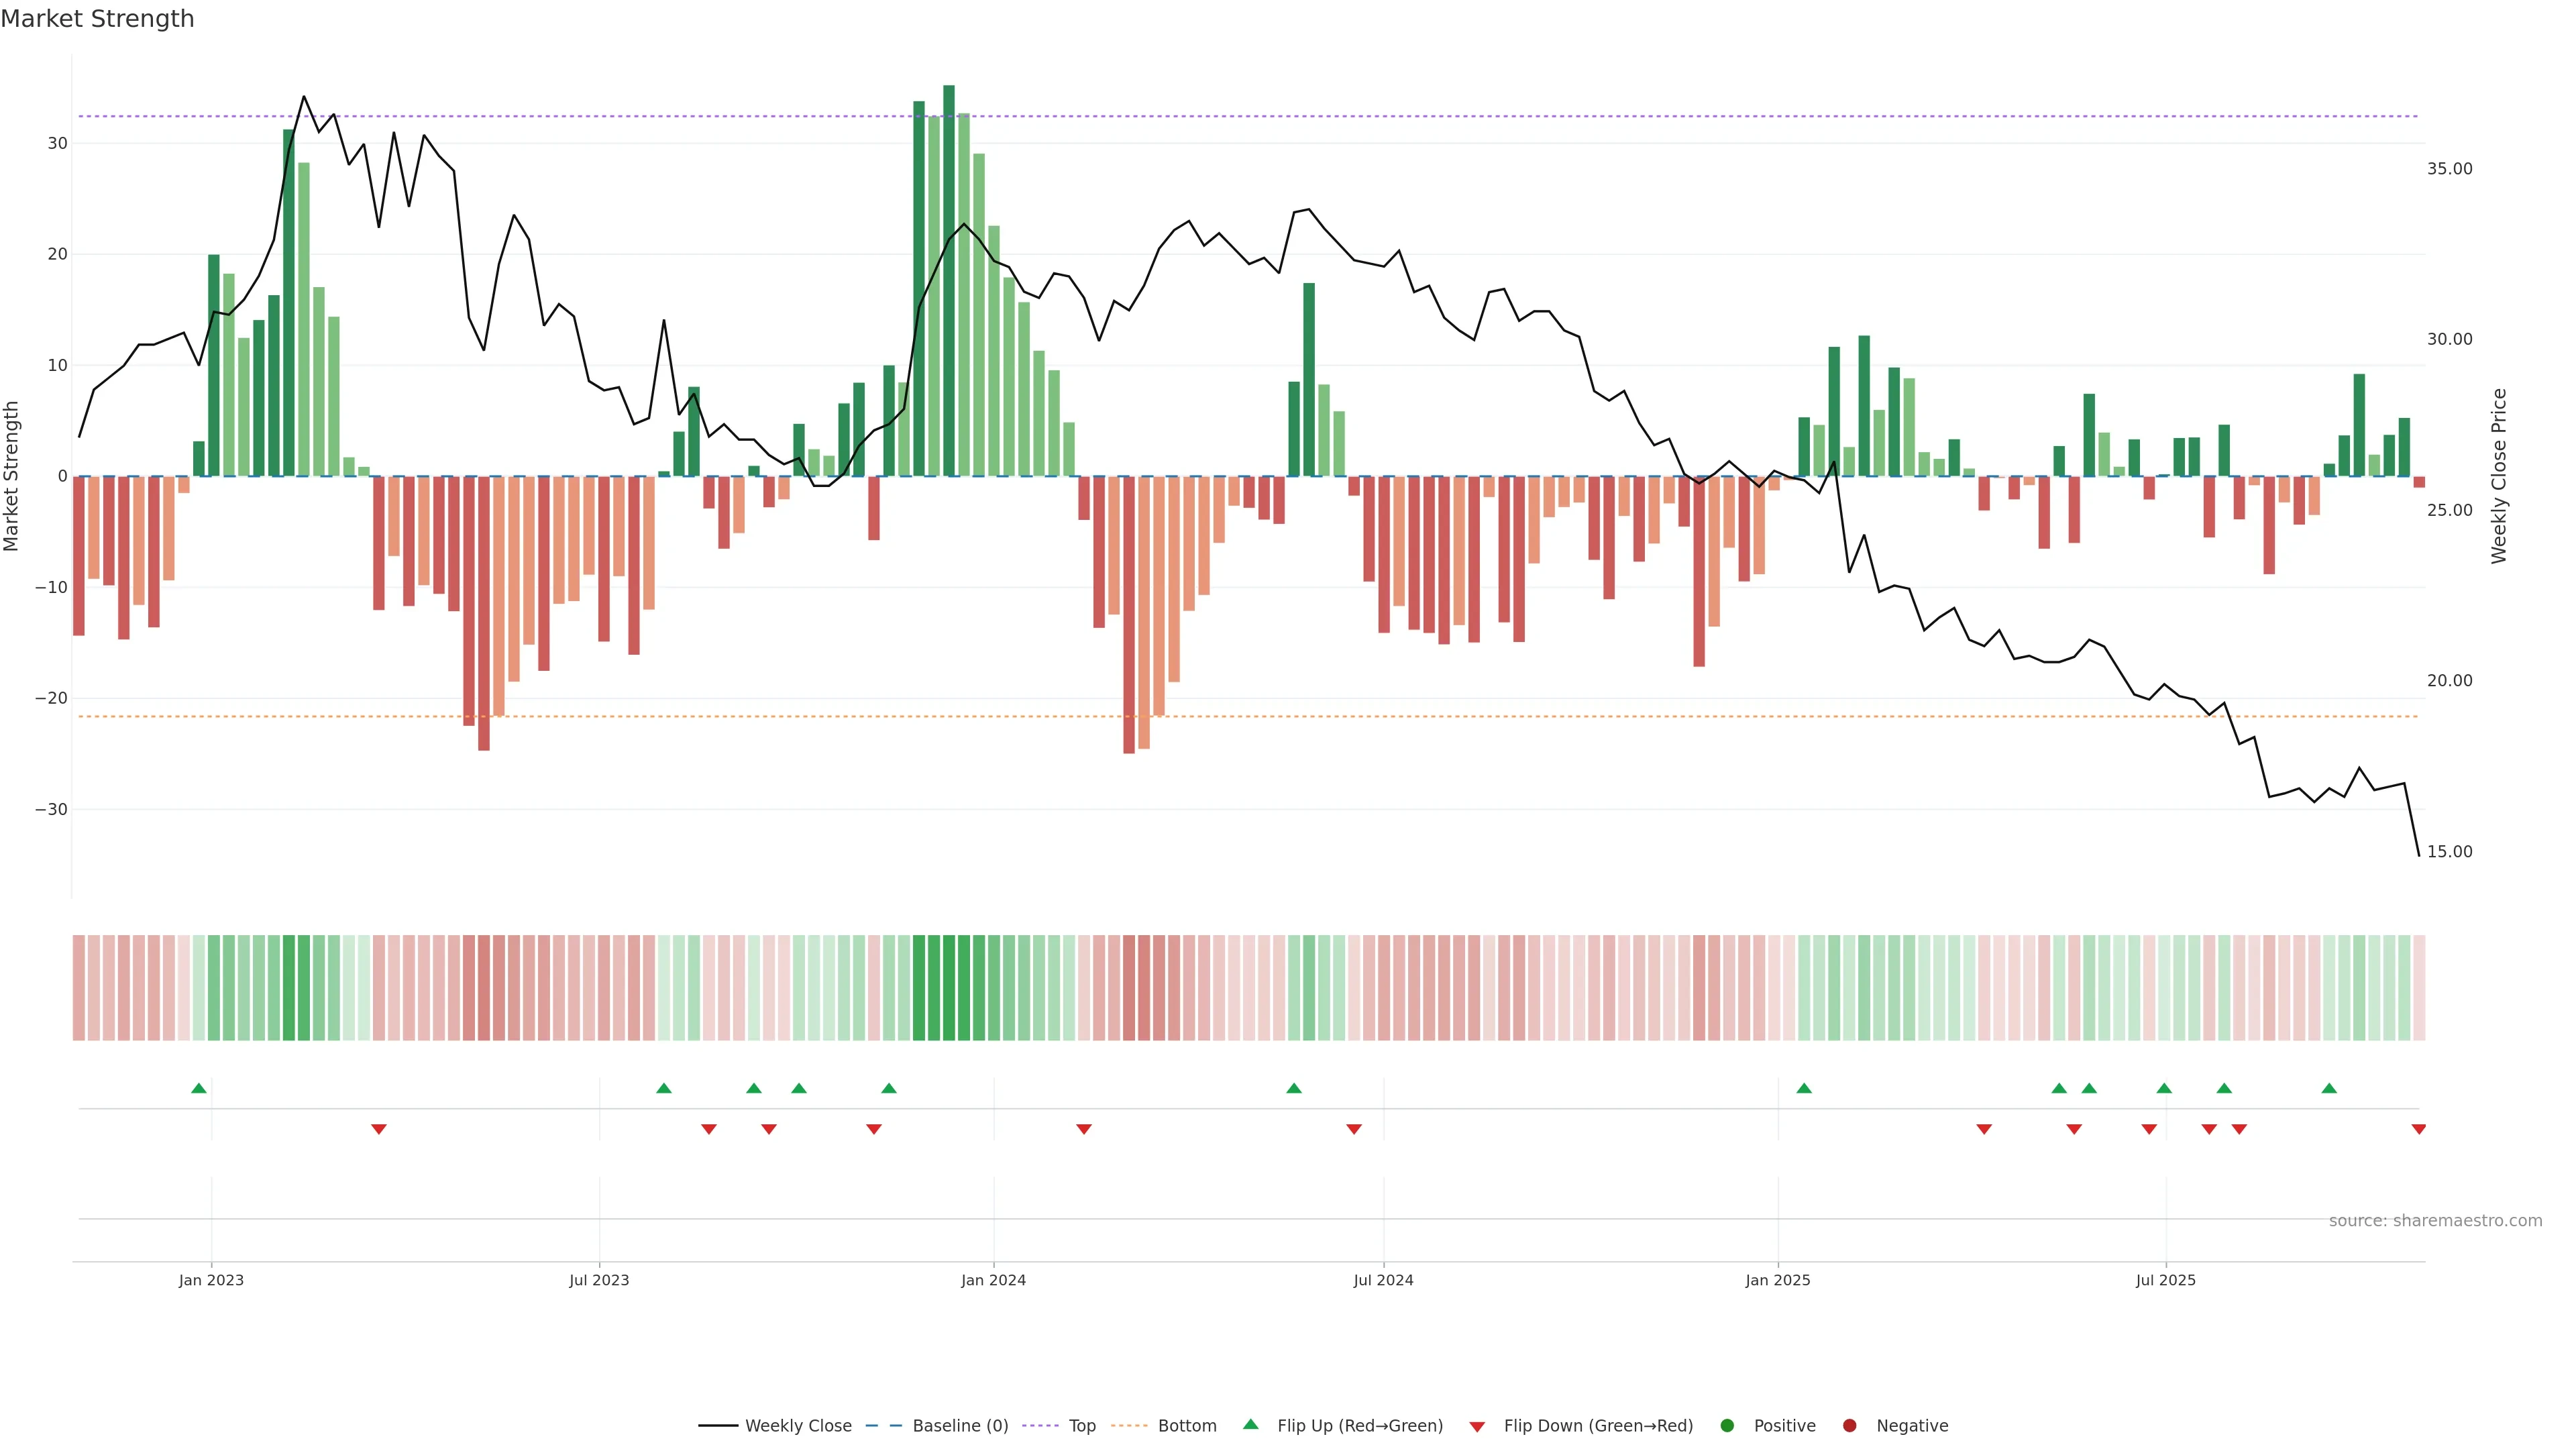Image resolution: width=2576 pixels, height=1449 pixels.
Task: Click the 35.00 right-axis price label
Action: coord(2449,169)
